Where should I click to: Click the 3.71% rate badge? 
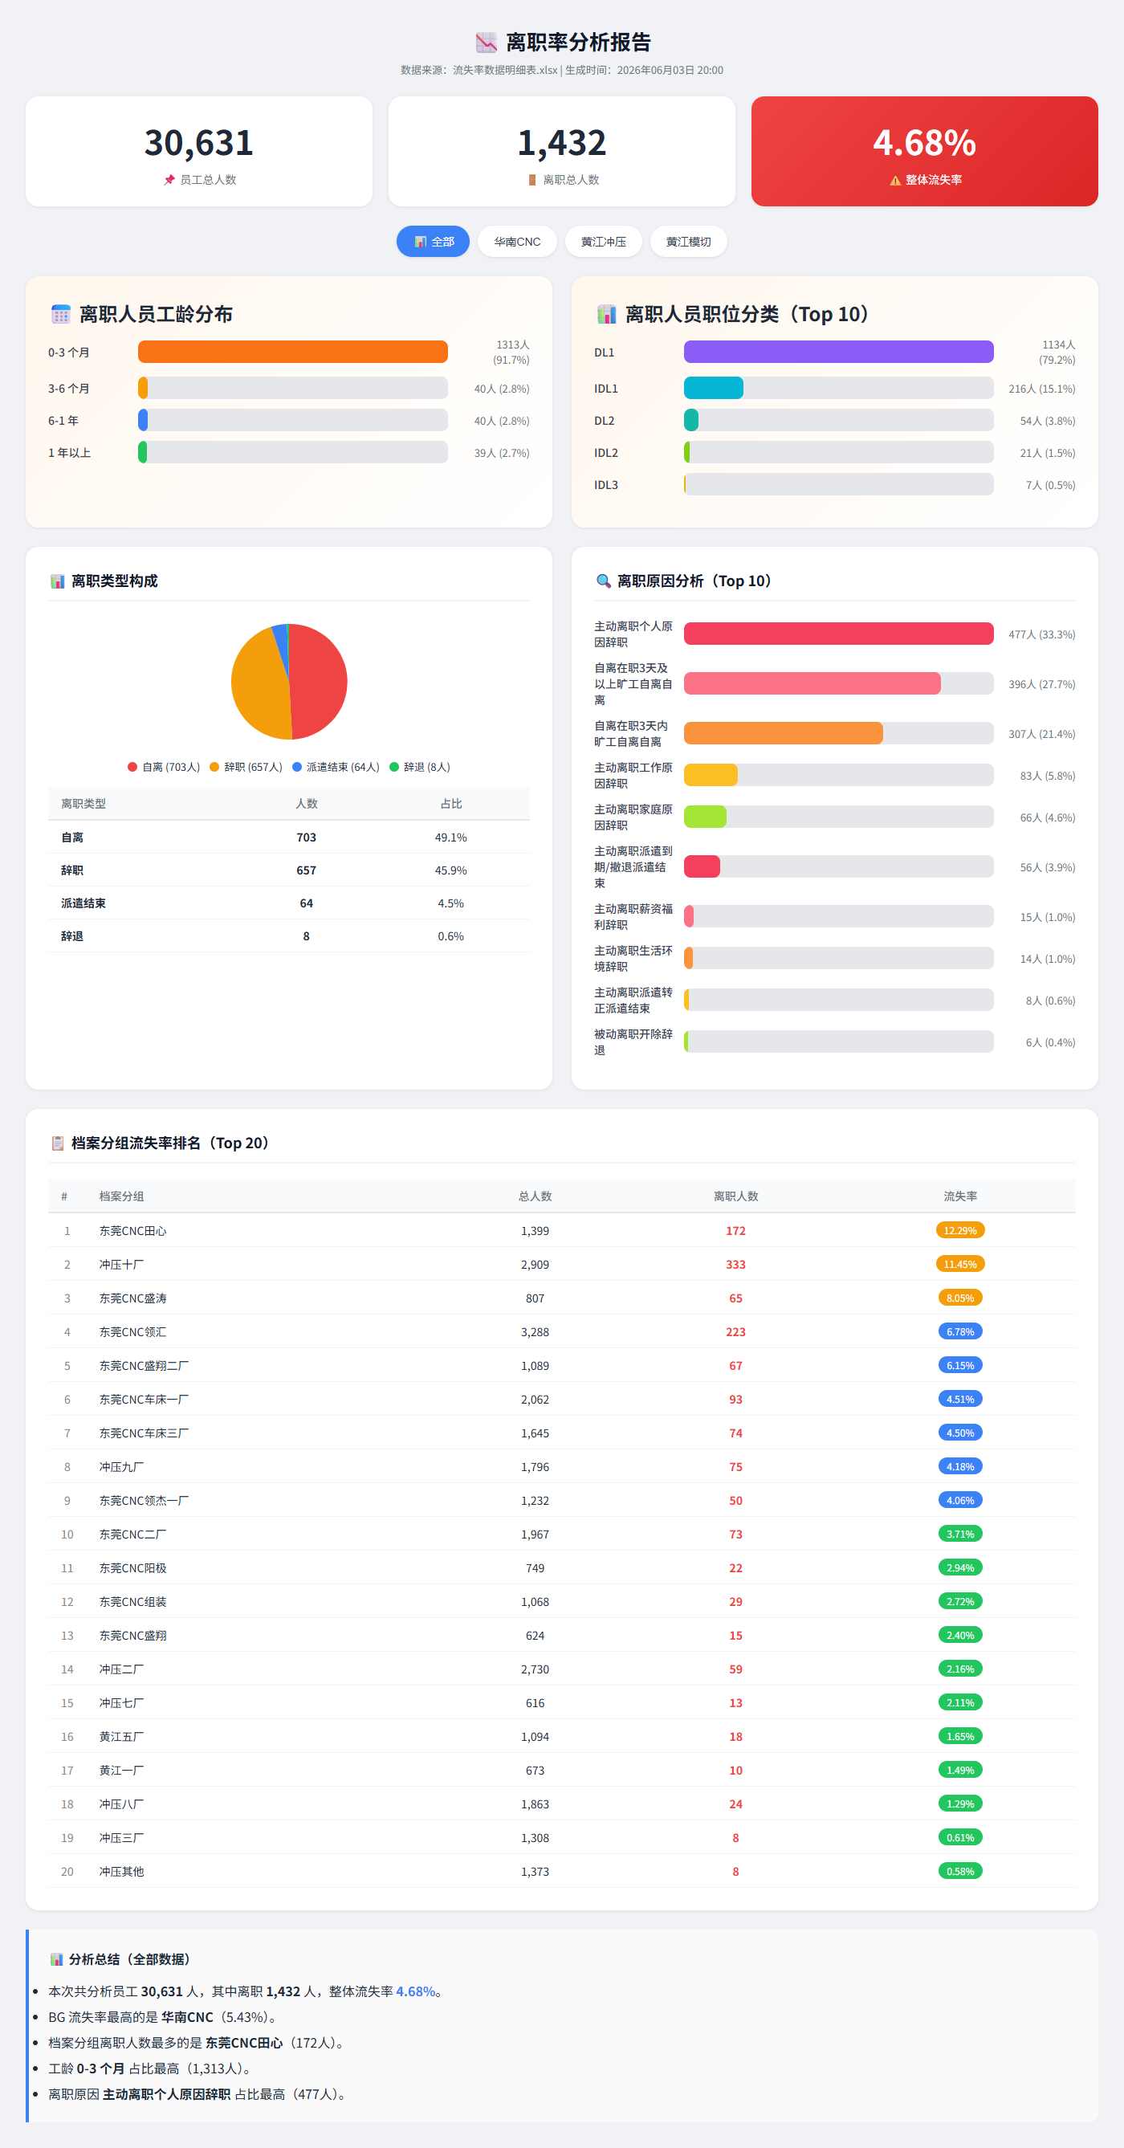[960, 1535]
